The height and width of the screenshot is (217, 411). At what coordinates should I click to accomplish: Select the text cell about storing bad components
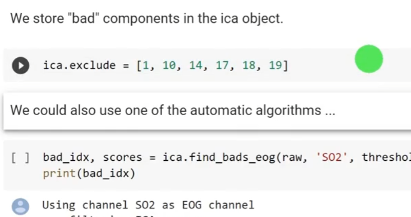coord(146,19)
